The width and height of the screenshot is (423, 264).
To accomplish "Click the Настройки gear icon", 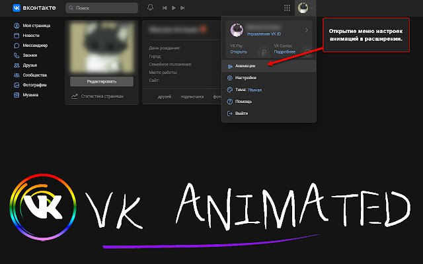I will point(230,78).
